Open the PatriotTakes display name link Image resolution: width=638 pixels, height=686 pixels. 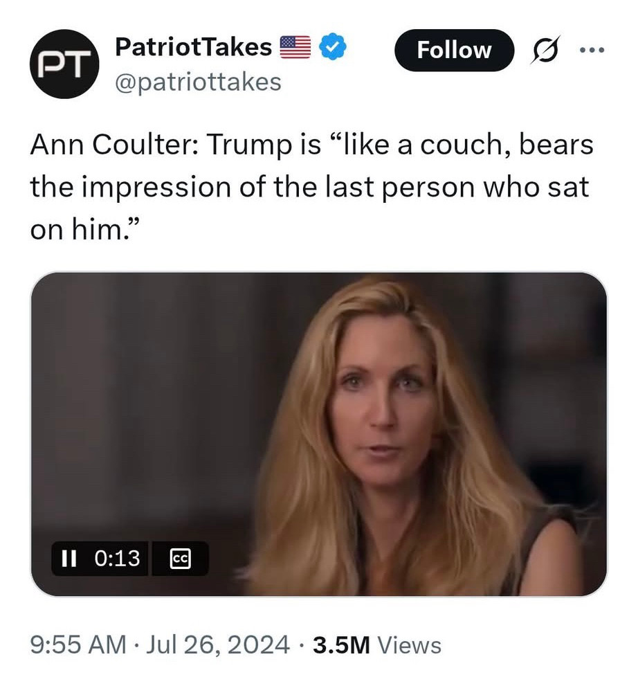[193, 47]
